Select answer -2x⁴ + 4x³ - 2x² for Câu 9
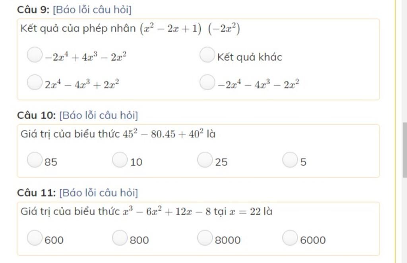The height and width of the screenshot is (263, 407). [35, 55]
